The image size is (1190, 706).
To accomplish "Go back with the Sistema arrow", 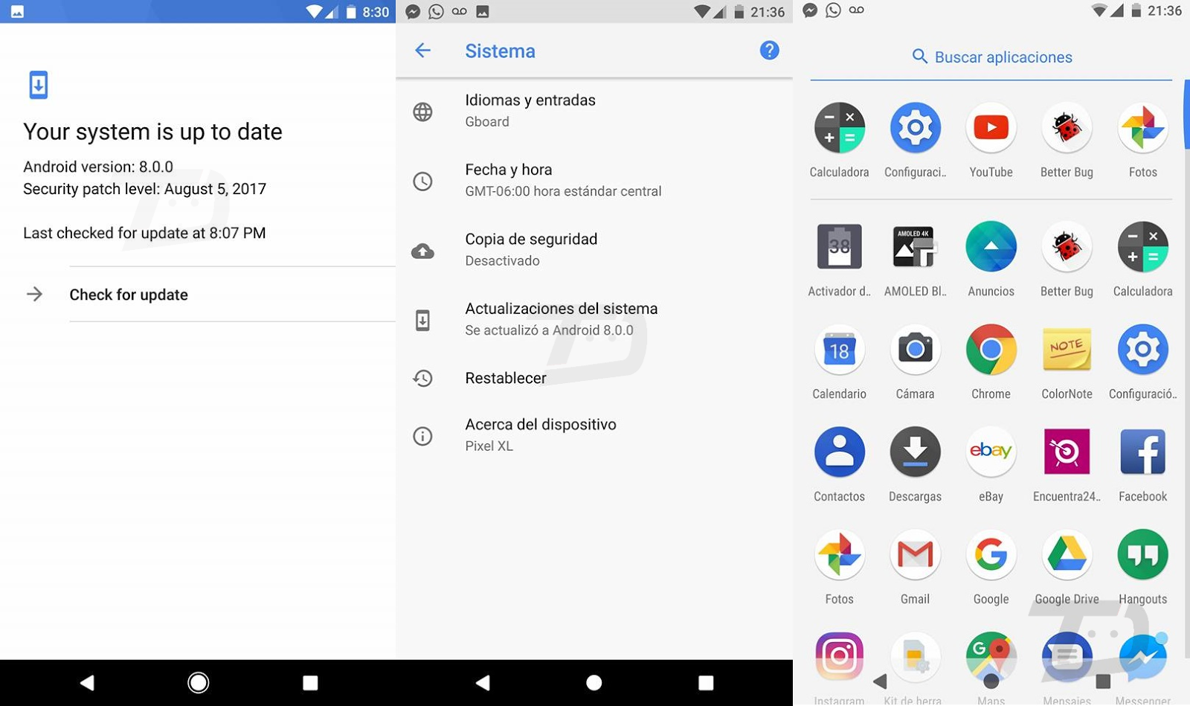I will (x=422, y=51).
